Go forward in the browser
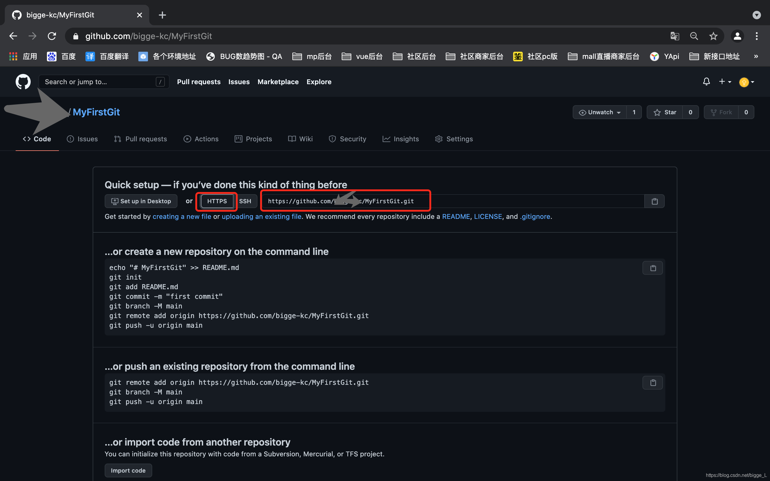This screenshot has width=770, height=481. click(32, 36)
